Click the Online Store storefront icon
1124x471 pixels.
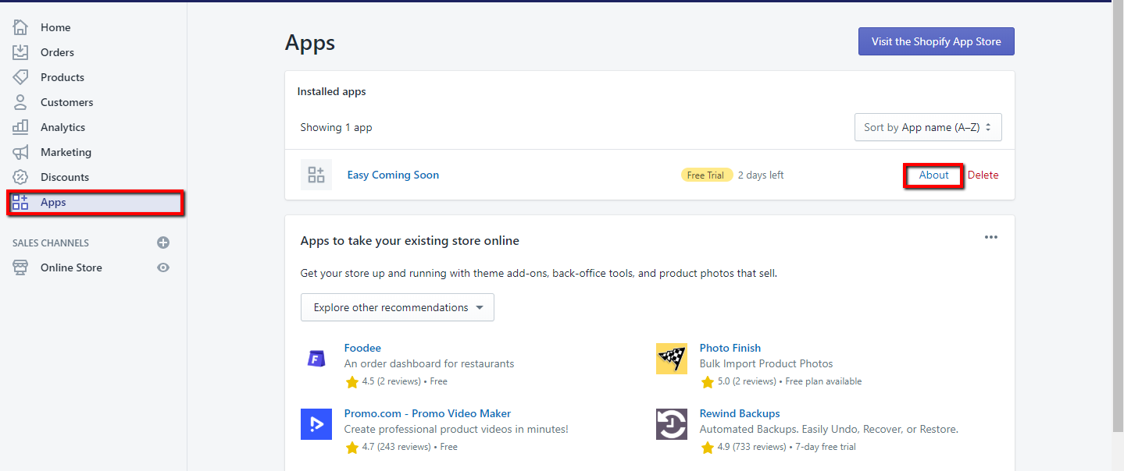20,267
